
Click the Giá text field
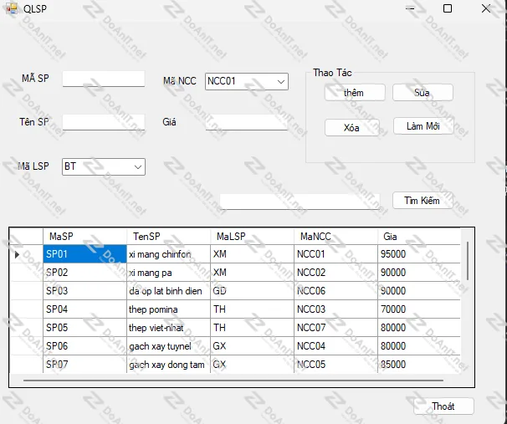point(247,123)
